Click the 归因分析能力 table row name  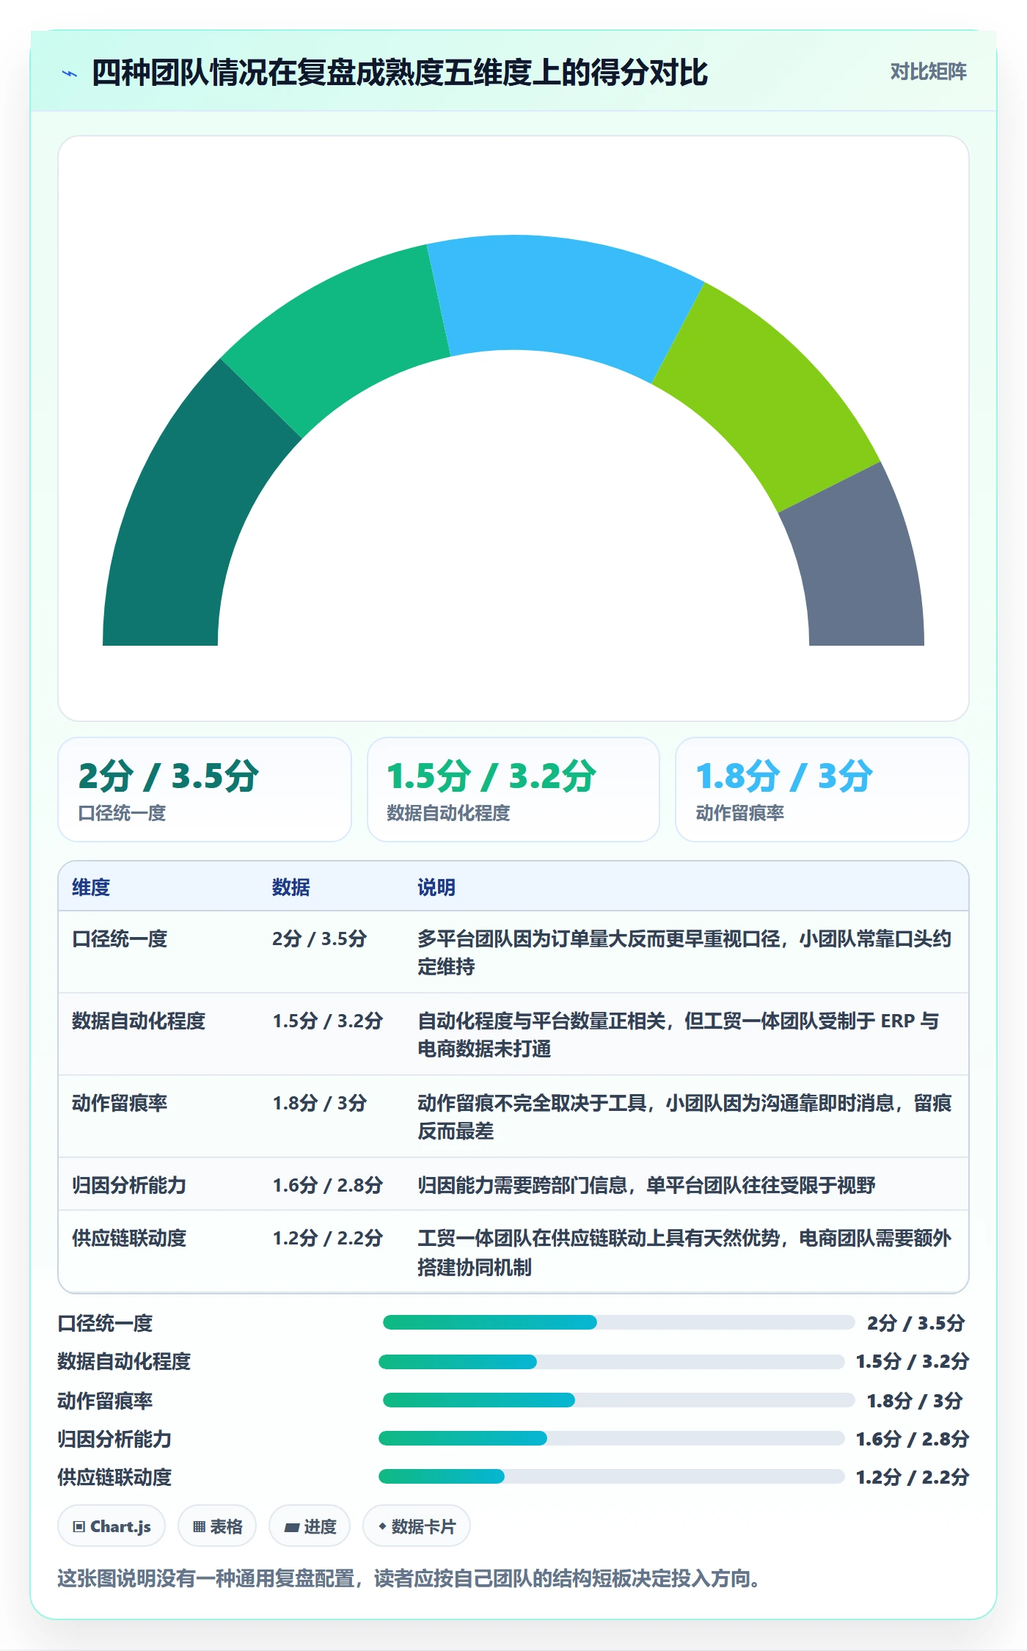129,1185
